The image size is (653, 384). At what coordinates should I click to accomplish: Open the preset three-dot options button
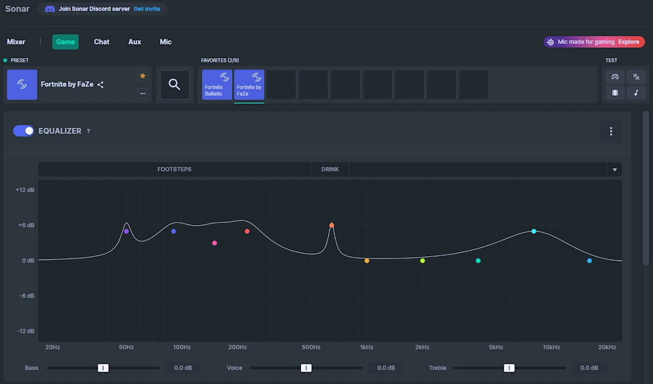pyautogui.click(x=143, y=94)
